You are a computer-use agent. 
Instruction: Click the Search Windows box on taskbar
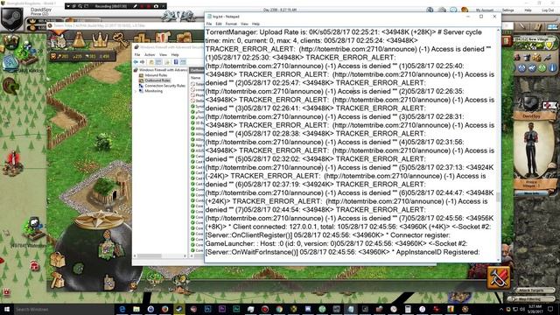63,309
